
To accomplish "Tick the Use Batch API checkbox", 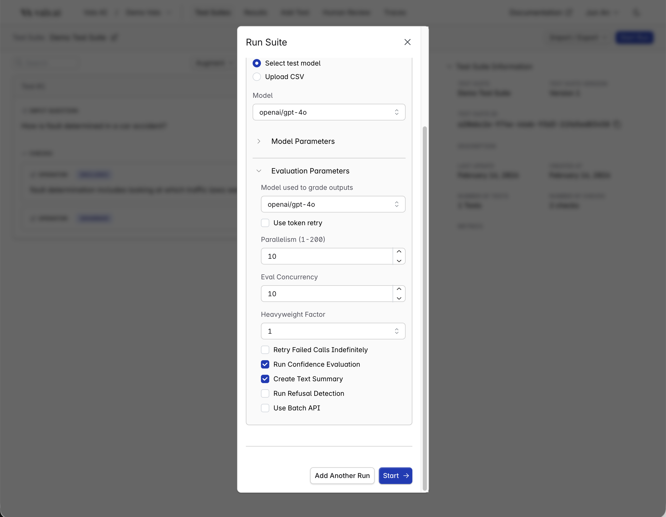I will pos(265,408).
